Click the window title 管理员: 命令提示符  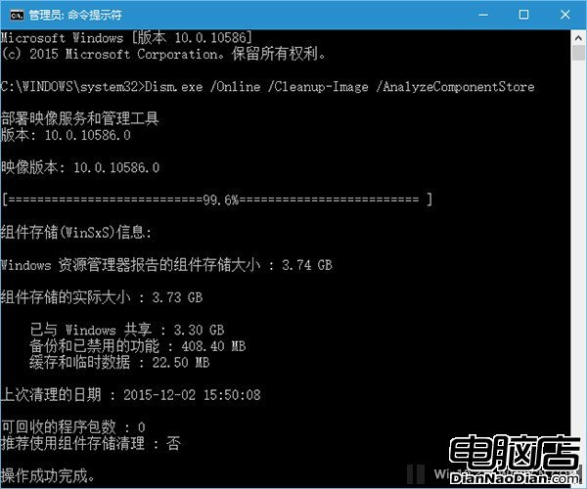(x=75, y=15)
